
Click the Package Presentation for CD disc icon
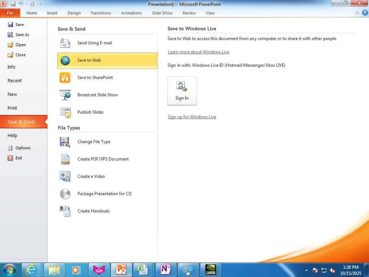coord(65,194)
